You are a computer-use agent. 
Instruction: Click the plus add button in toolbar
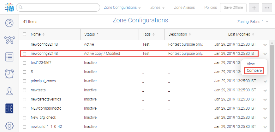click(254, 8)
